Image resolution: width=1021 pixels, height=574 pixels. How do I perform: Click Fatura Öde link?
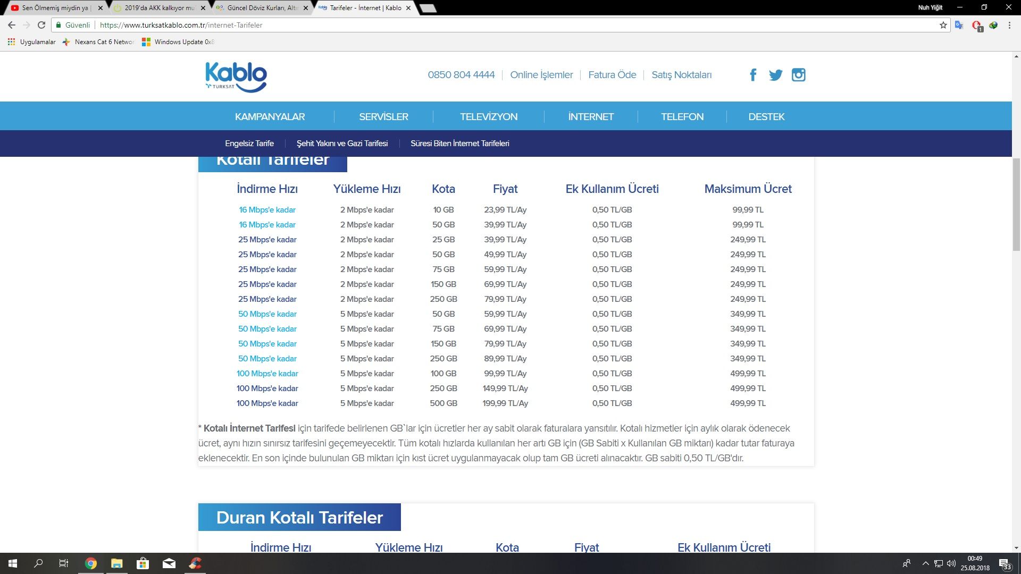click(x=612, y=75)
